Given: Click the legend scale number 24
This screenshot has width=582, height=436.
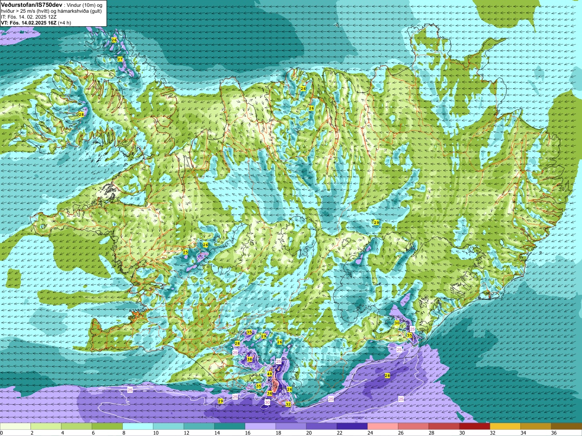Looking at the screenshot, I should [x=370, y=433].
